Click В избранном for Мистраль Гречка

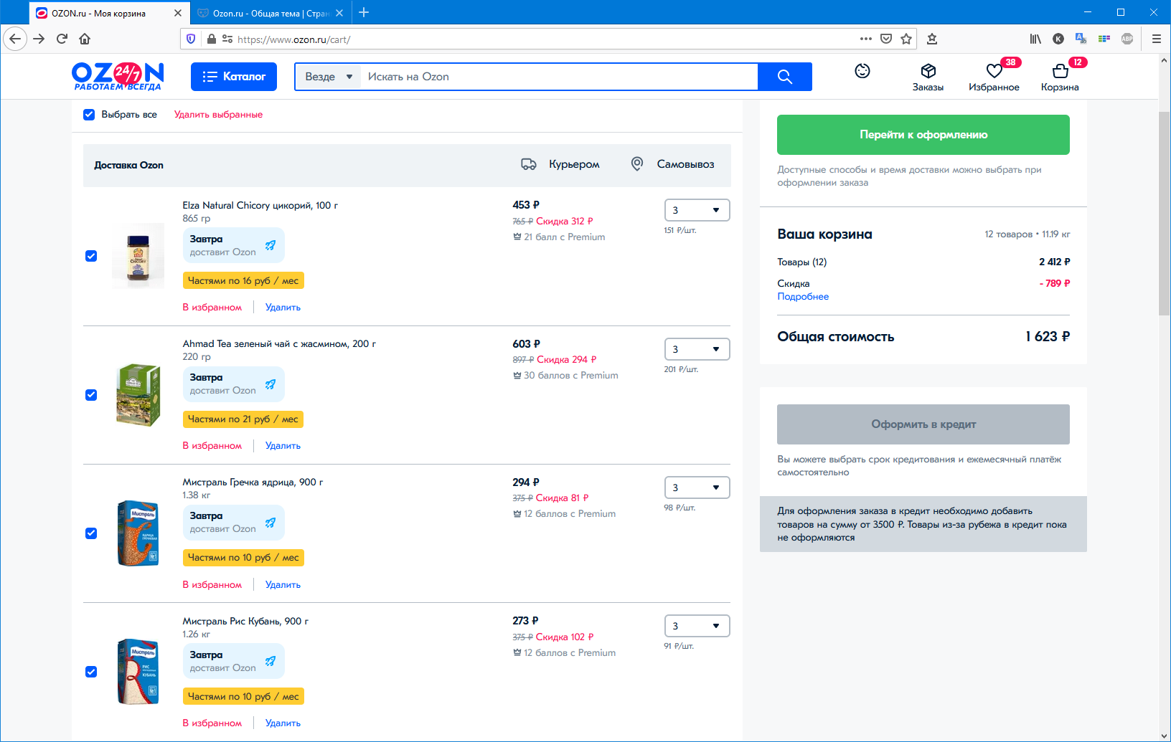point(212,585)
